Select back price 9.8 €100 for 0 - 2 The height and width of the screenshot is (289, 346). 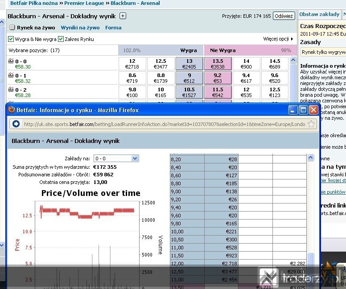tap(132, 92)
